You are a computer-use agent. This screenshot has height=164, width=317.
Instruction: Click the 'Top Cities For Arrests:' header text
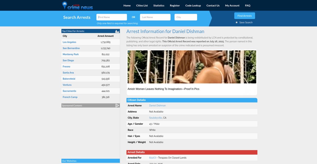tap(73, 31)
